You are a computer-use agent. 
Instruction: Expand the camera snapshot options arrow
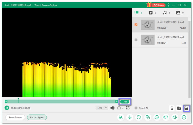pyautogui.click(x=123, y=108)
